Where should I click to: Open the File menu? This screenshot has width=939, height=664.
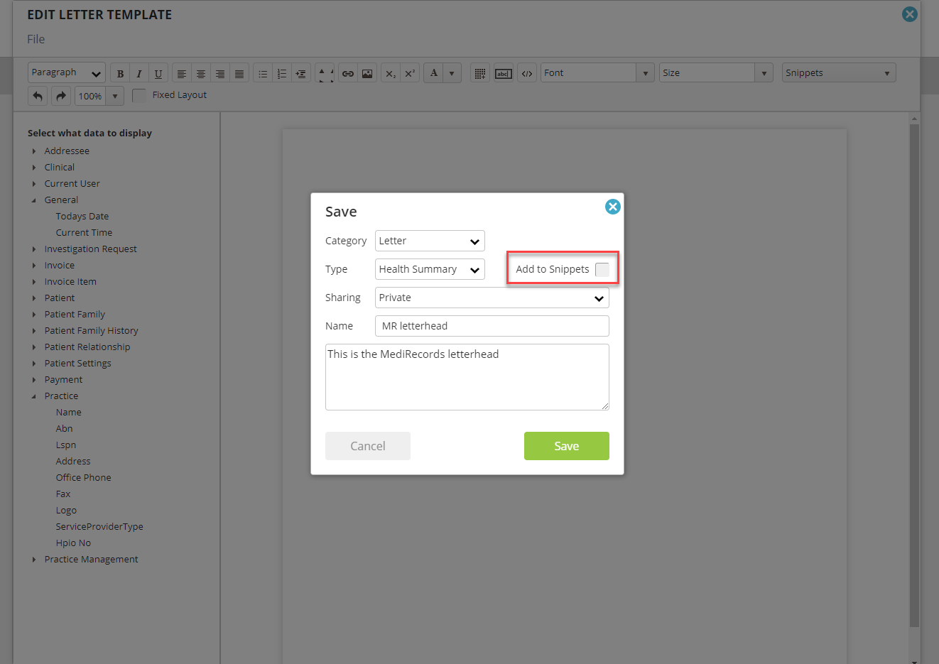click(36, 39)
